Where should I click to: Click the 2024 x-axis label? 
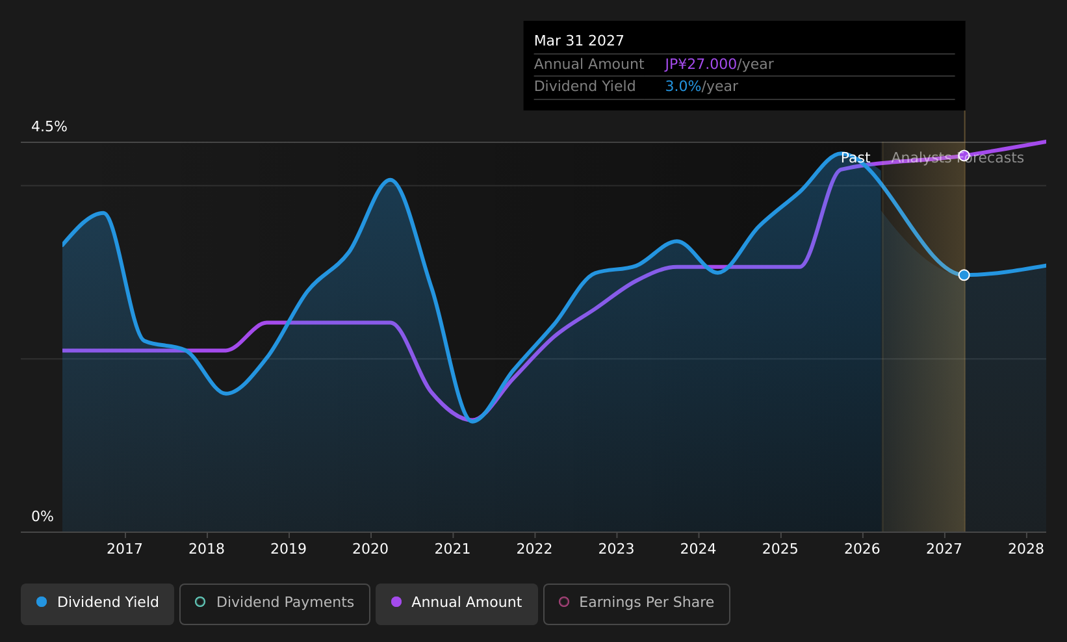pyautogui.click(x=698, y=549)
